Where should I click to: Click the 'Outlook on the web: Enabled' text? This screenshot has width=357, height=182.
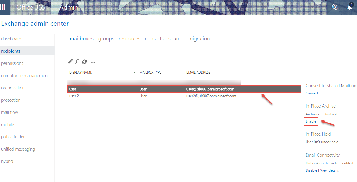point(329,163)
